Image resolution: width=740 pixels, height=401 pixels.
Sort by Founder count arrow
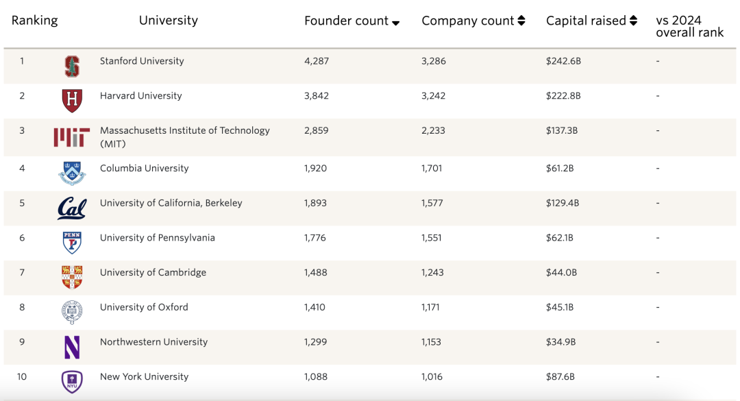[x=395, y=23]
